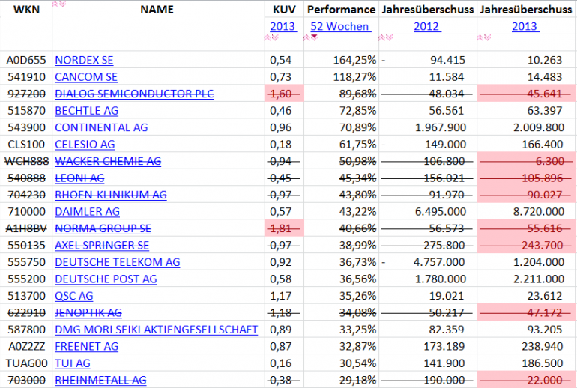The image size is (577, 388).
Task: Open the NORDEX SE link
Action: click(x=84, y=60)
